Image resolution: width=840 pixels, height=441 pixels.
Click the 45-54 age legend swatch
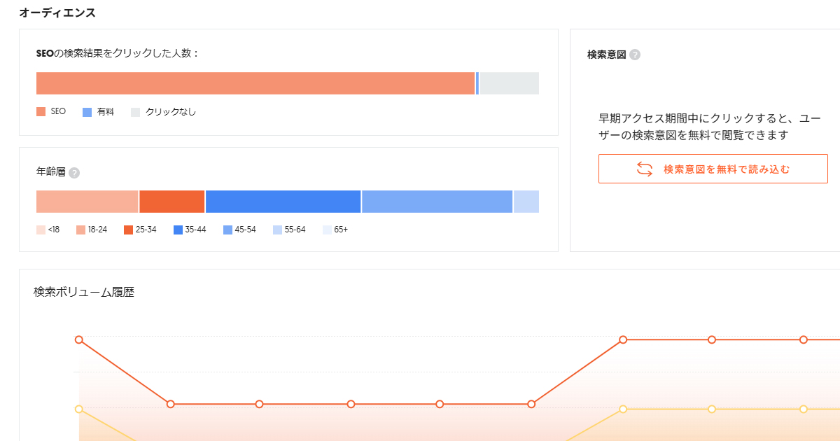[227, 230]
